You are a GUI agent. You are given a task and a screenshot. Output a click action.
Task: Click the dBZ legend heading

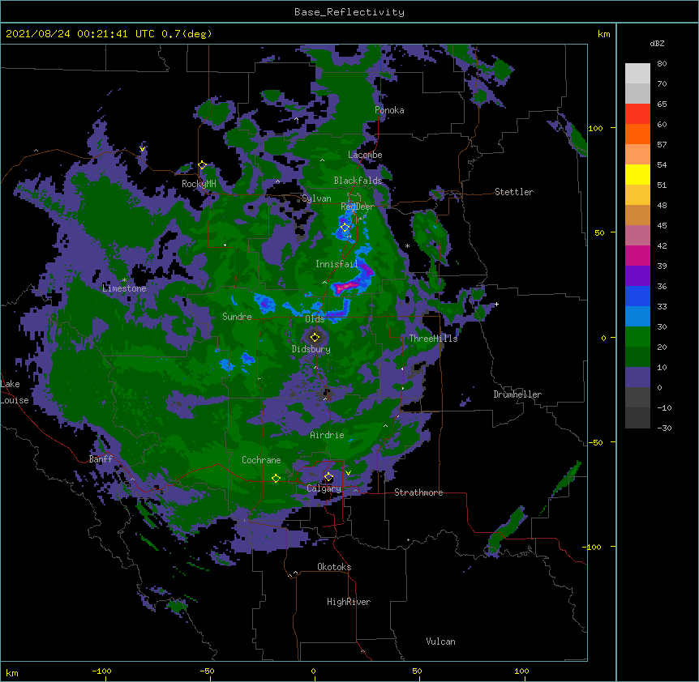click(657, 43)
